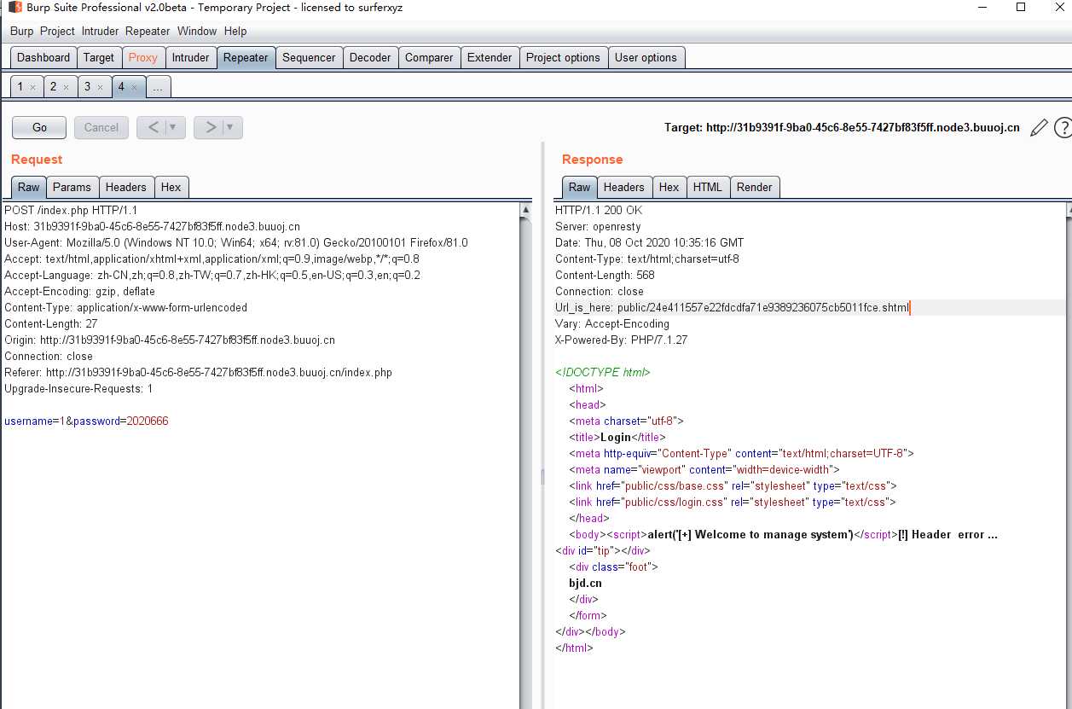The width and height of the screenshot is (1072, 709).
Task: Switch to the Target tab
Action: click(98, 57)
